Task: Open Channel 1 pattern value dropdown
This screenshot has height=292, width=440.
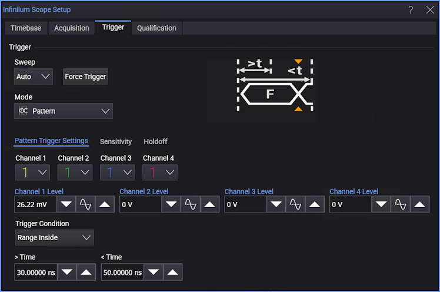Action: coord(32,172)
